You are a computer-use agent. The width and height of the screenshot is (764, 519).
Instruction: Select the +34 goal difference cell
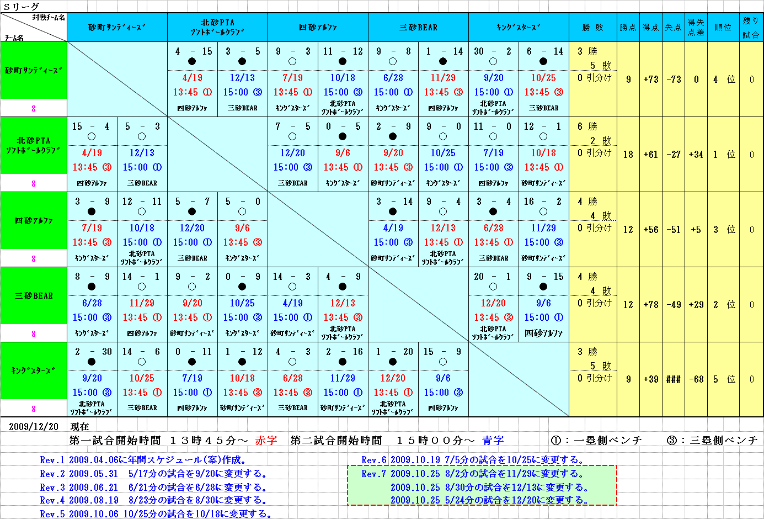(x=696, y=155)
